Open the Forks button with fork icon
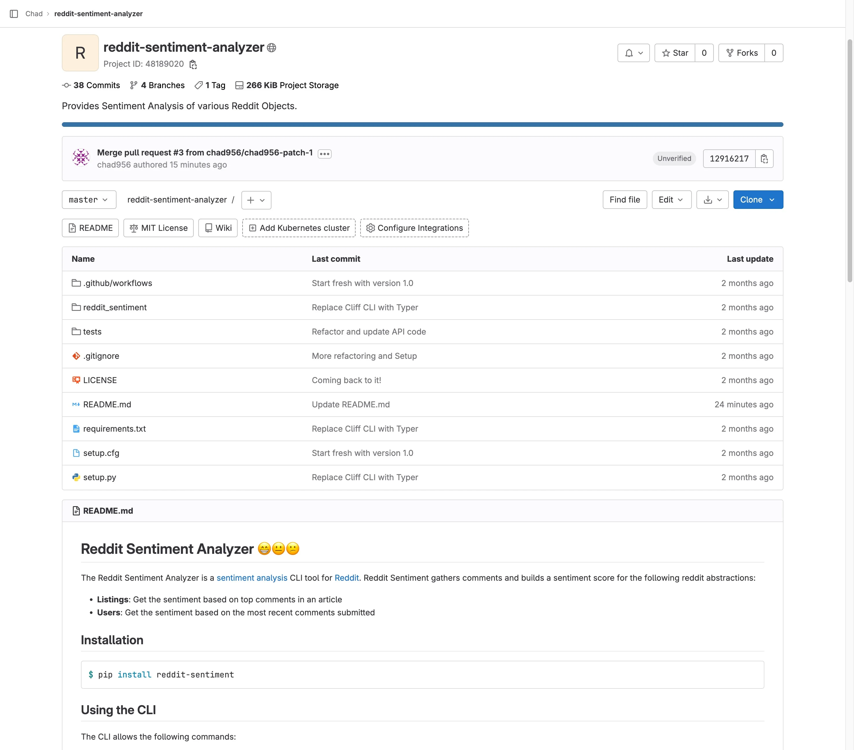This screenshot has height=750, width=854. coord(742,53)
